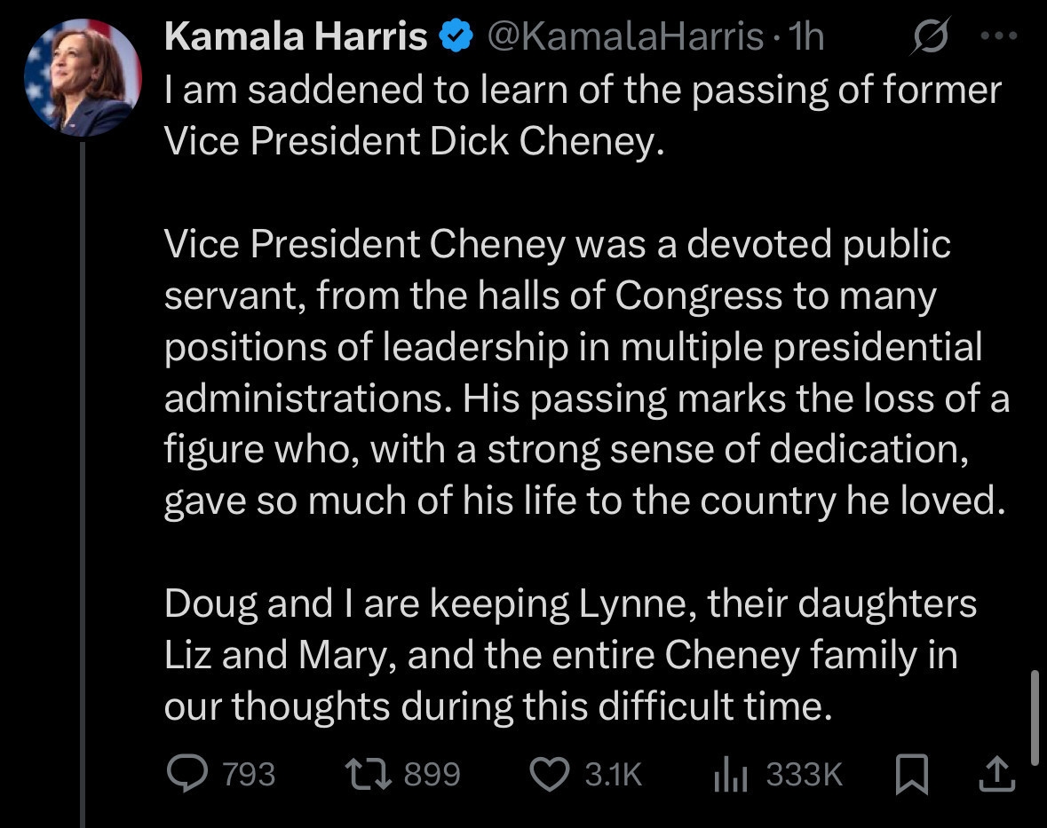Click the reply speech bubble icon
Image resolution: width=1047 pixels, height=828 pixels.
(x=186, y=775)
